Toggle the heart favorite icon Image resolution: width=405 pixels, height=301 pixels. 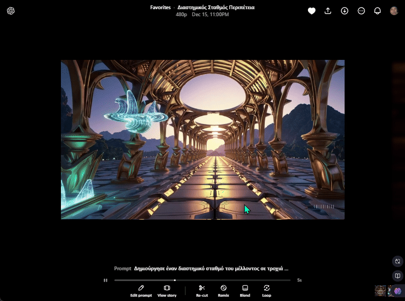tap(312, 11)
